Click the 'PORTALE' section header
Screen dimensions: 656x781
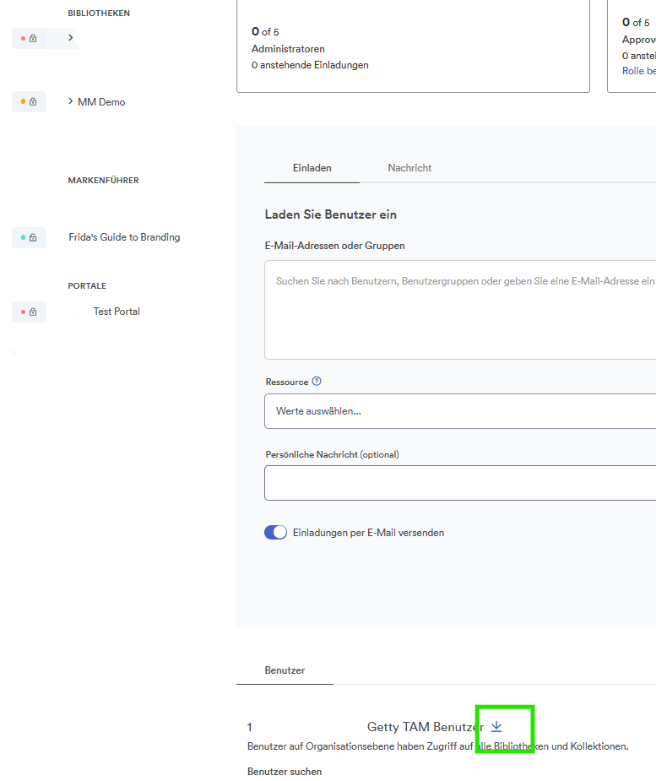[87, 286]
